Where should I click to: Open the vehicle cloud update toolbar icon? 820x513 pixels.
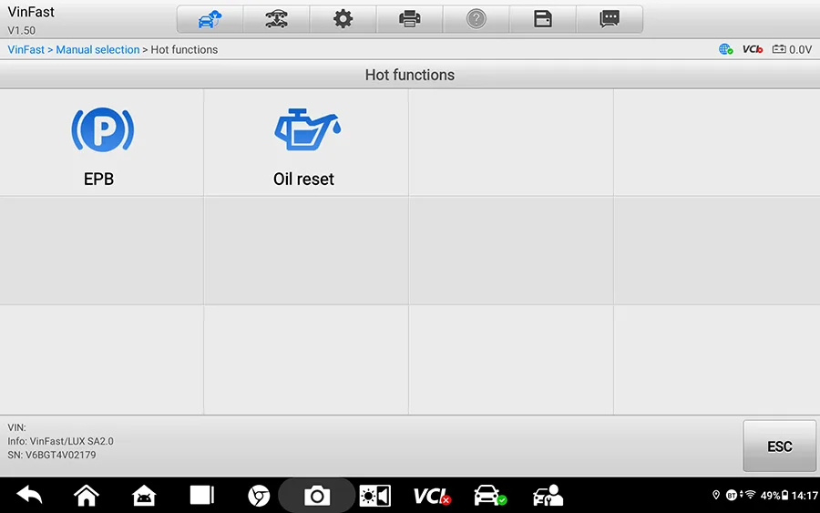(x=210, y=19)
